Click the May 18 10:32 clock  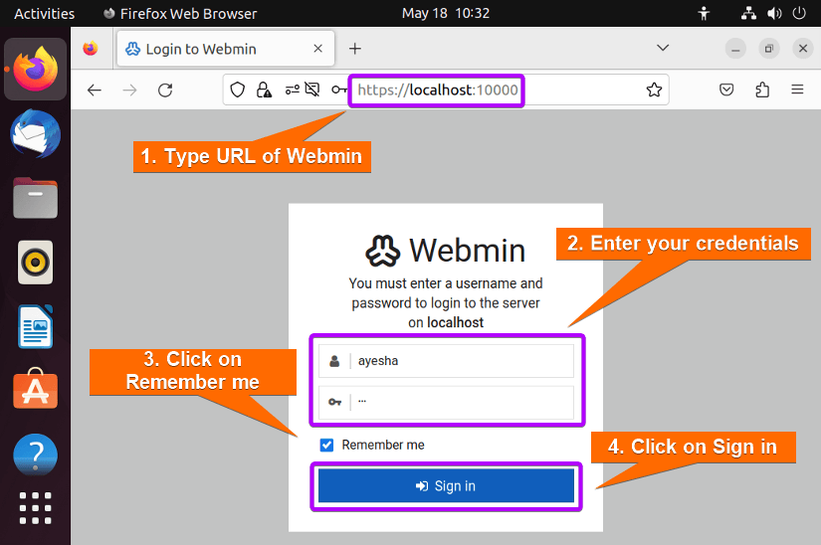click(446, 13)
